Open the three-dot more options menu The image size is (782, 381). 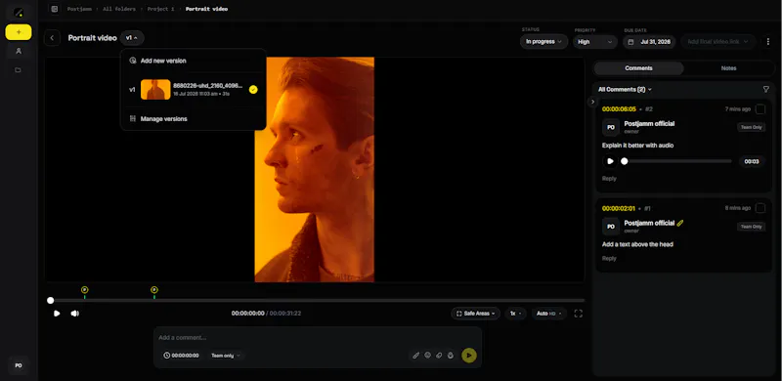(768, 42)
